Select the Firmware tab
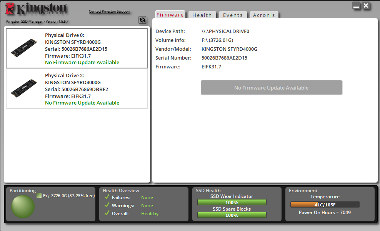The height and width of the screenshot is (231, 380). click(170, 15)
